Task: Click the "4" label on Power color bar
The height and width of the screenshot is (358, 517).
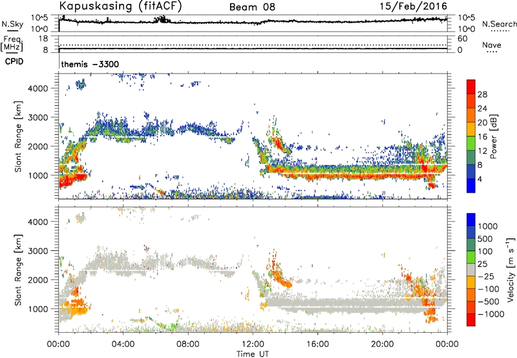Action: tap(480, 179)
